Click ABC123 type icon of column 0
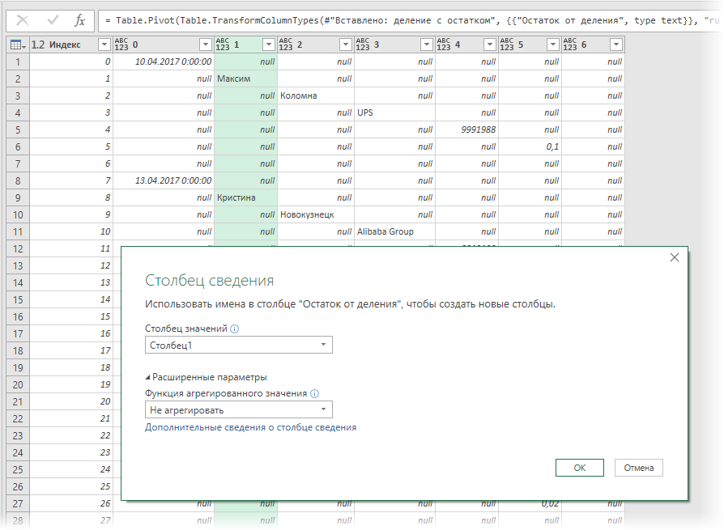Image resolution: width=724 pixels, height=530 pixels. (121, 45)
